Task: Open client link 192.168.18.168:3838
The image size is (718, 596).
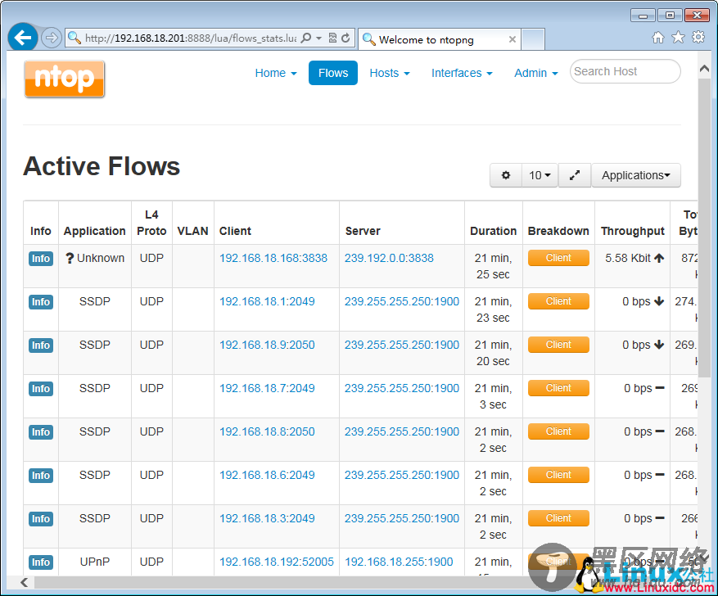Action: point(273,258)
